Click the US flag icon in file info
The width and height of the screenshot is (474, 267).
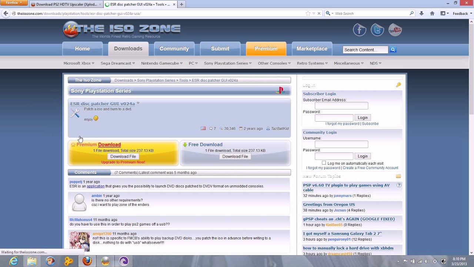[203, 128]
